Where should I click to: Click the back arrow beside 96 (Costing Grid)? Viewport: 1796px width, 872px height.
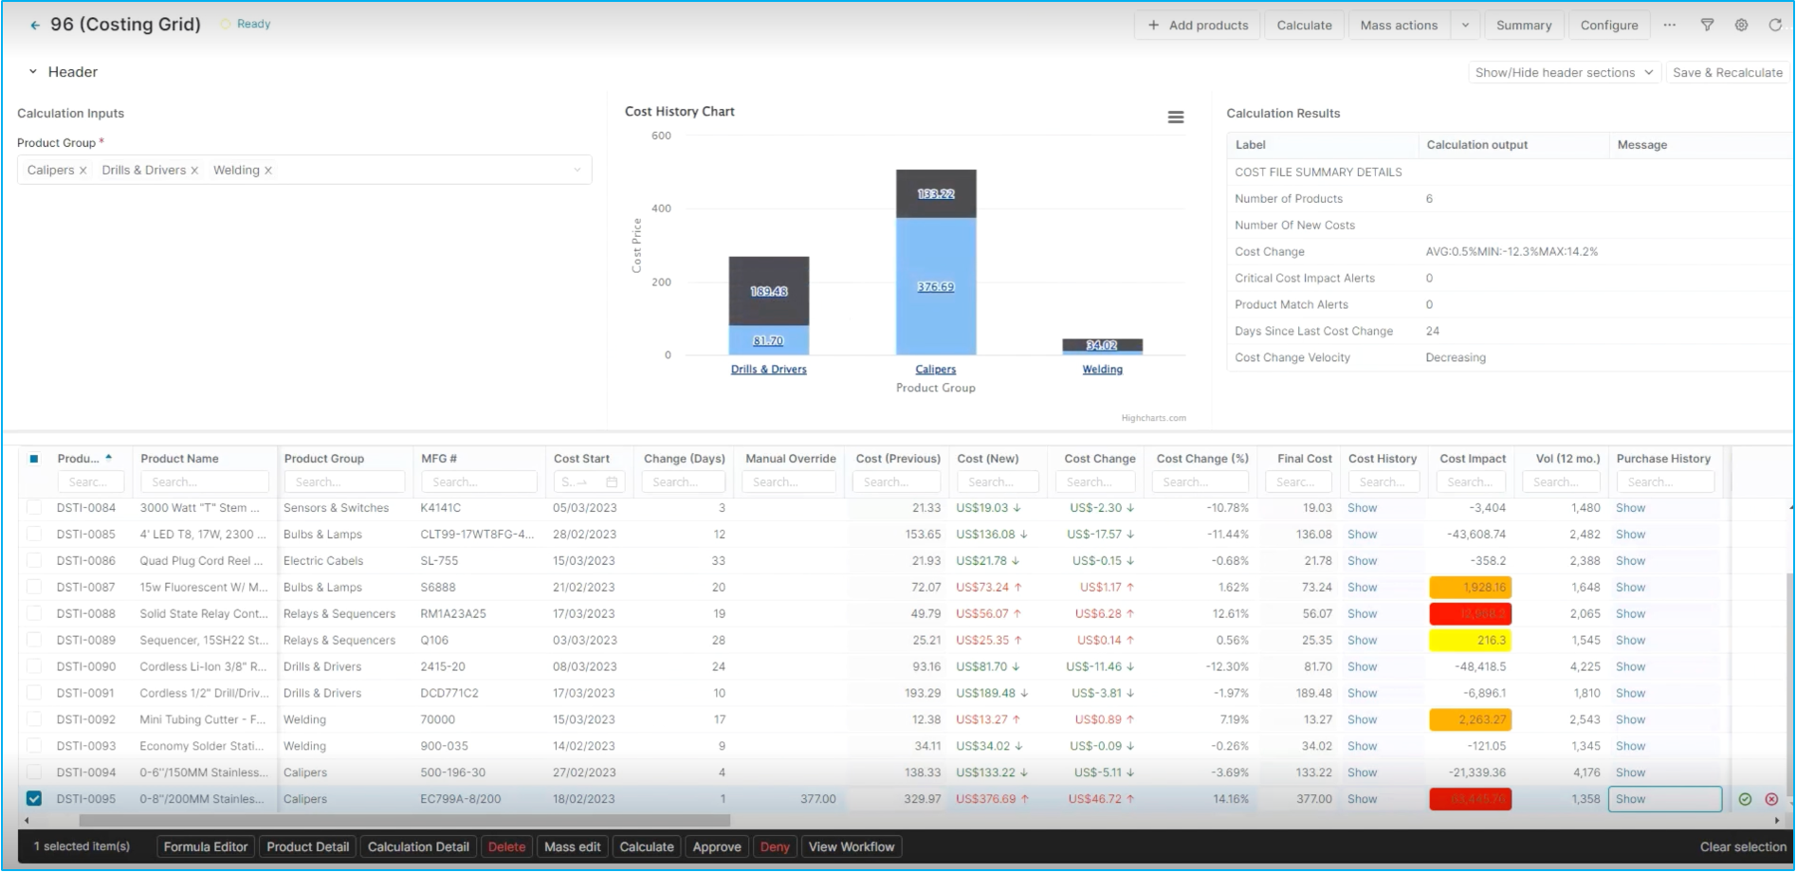[x=35, y=26]
